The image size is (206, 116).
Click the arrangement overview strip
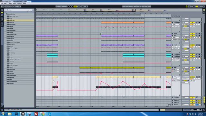tap(119, 10)
